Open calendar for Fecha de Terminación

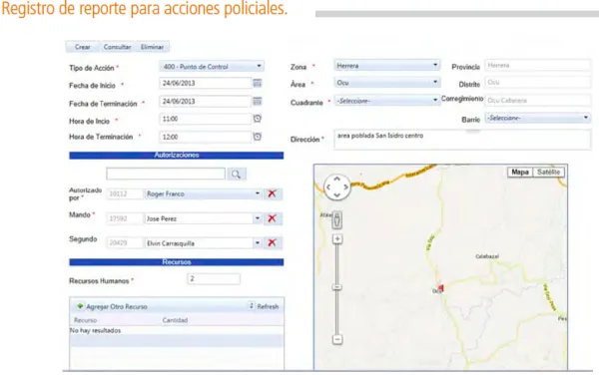(x=258, y=101)
